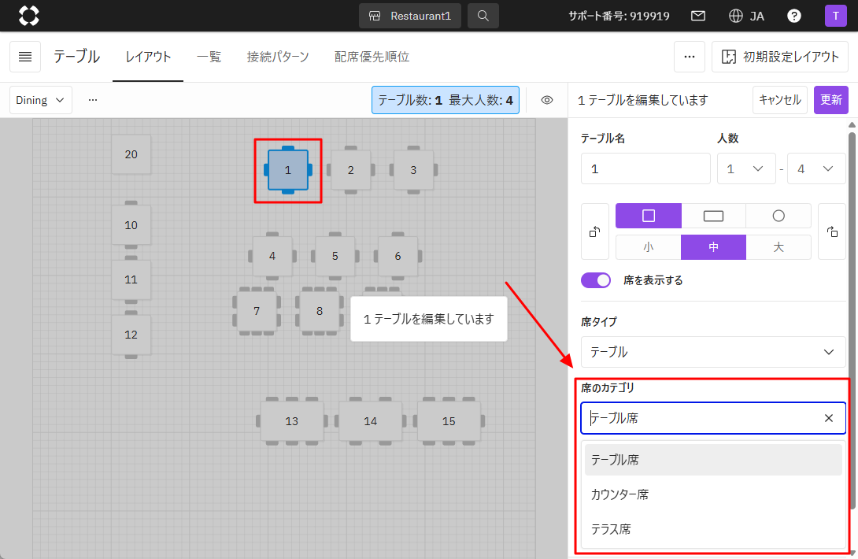Select table 15 on the layout
The height and width of the screenshot is (559, 858).
[x=449, y=421]
